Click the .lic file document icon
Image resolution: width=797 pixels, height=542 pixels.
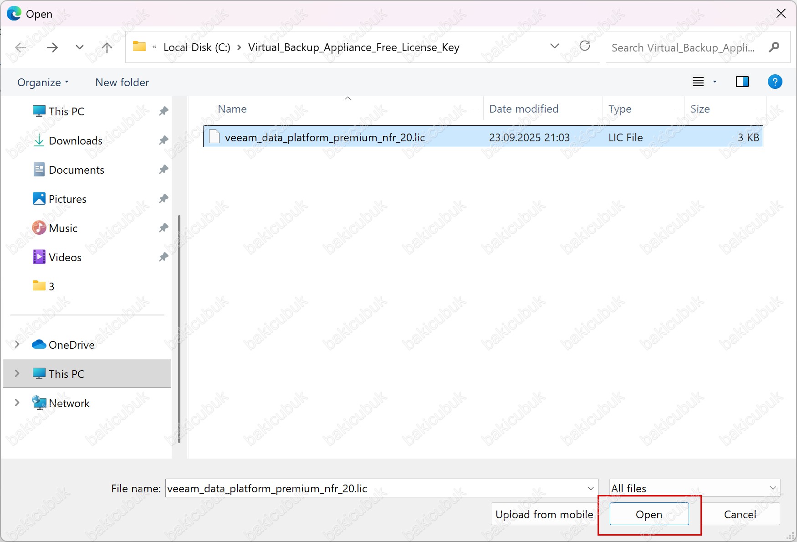point(214,137)
